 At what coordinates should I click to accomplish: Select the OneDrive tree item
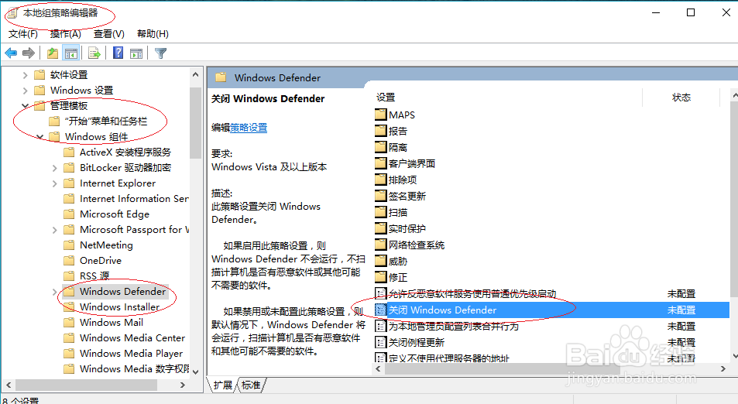(x=101, y=261)
